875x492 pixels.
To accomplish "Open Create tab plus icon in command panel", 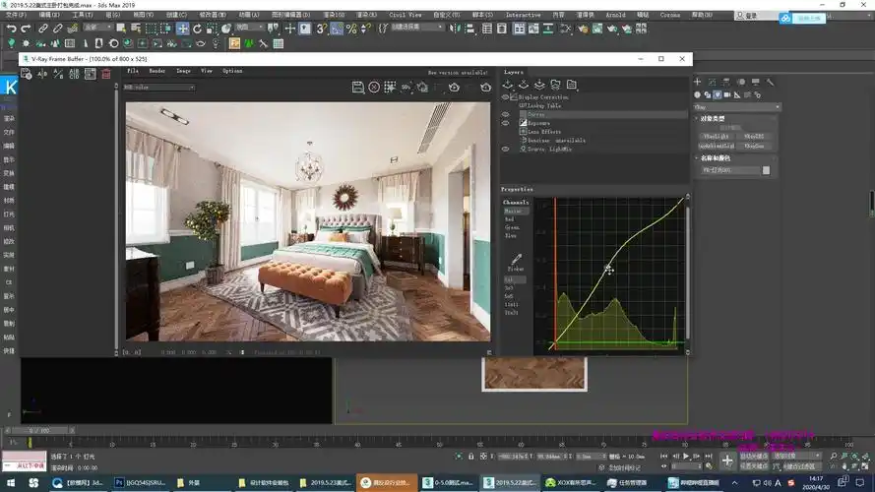I will pyautogui.click(x=697, y=82).
